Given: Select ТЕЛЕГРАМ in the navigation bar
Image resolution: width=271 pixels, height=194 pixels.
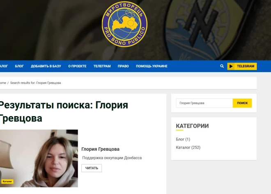Looking at the screenshot, I should click(x=102, y=66).
